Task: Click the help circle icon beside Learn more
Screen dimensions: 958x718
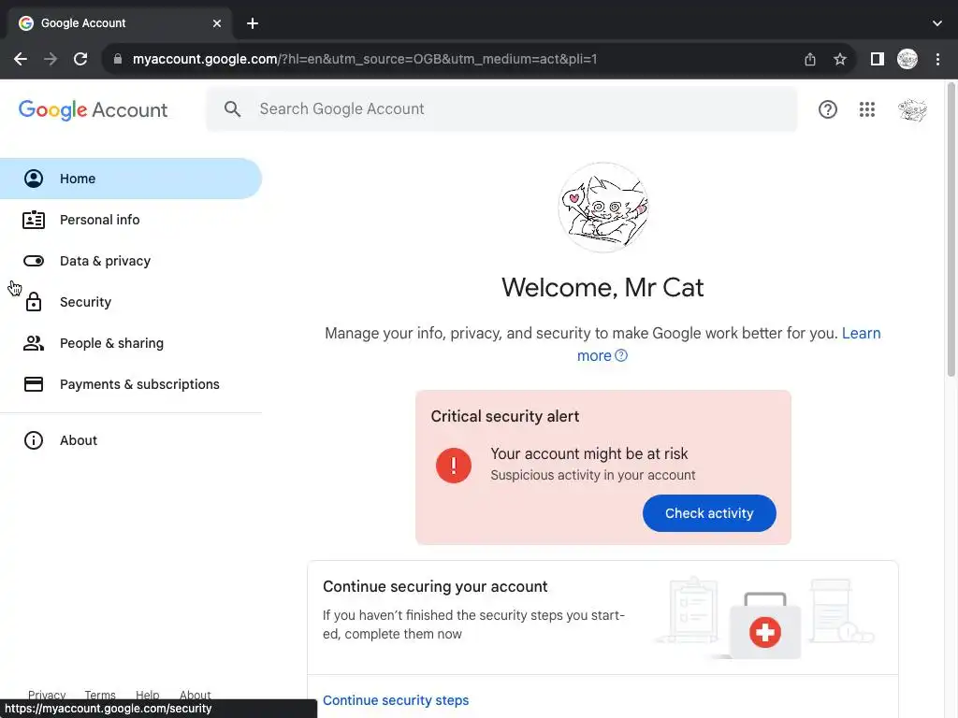Action: (x=621, y=355)
